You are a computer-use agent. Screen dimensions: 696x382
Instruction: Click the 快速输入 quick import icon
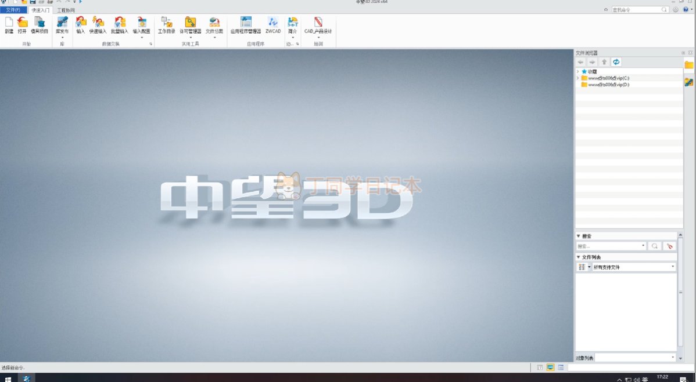coord(98,23)
